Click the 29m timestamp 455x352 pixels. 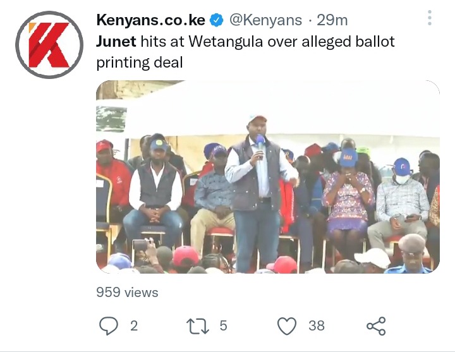pos(332,20)
